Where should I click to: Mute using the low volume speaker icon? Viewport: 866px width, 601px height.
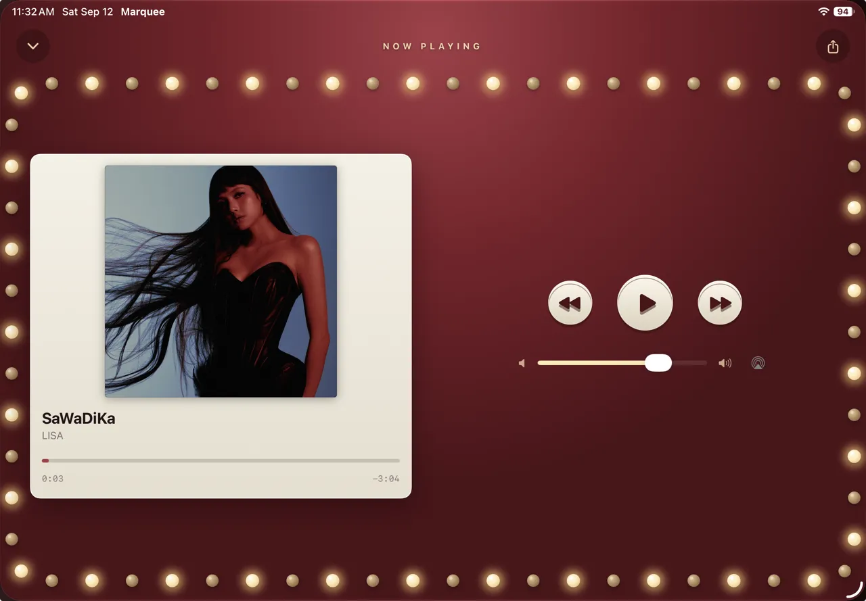pos(522,363)
